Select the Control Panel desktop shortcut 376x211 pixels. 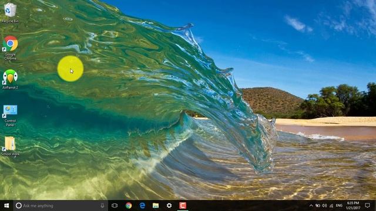[10, 115]
